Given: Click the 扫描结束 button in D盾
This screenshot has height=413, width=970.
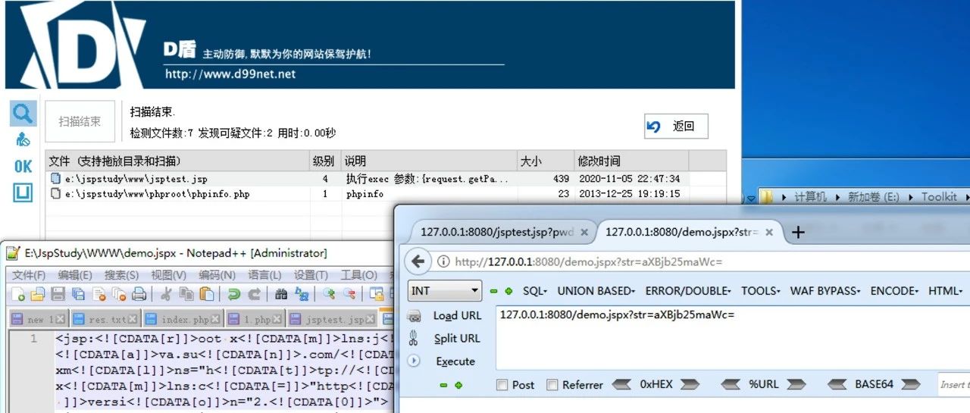Looking at the screenshot, I should 80,121.
